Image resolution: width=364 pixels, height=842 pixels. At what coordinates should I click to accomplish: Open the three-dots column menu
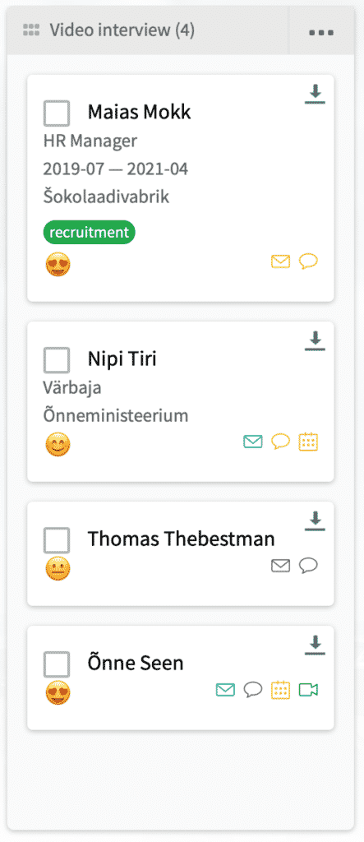[321, 32]
